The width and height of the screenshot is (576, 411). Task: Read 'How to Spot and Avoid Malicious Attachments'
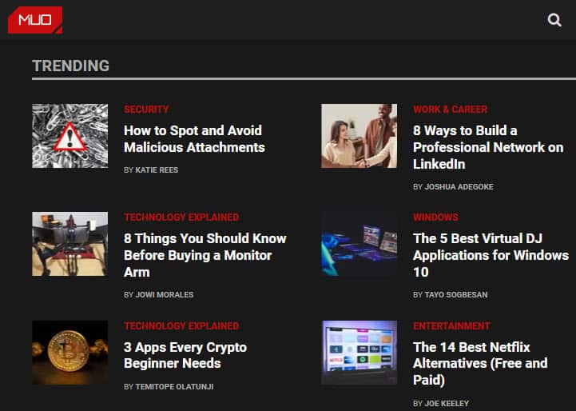(194, 139)
